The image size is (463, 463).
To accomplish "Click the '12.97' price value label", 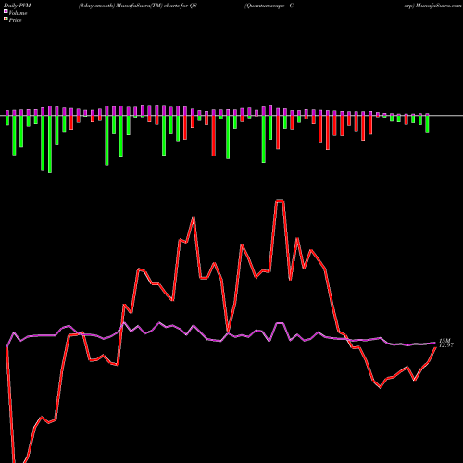I will pyautogui.click(x=446, y=345).
